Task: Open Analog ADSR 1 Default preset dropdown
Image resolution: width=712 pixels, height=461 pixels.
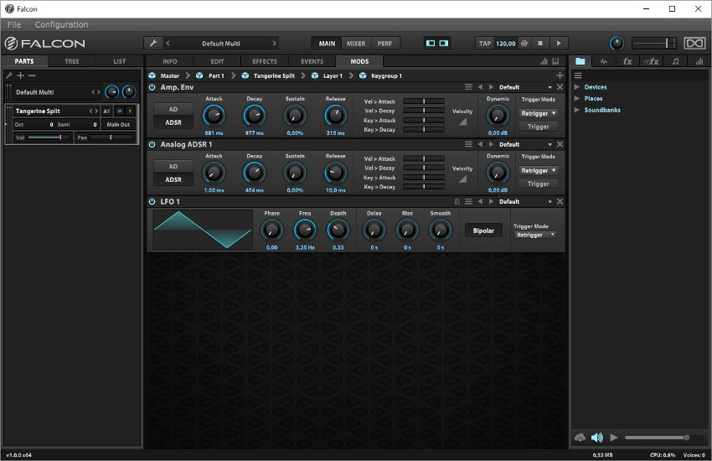Action: click(525, 144)
